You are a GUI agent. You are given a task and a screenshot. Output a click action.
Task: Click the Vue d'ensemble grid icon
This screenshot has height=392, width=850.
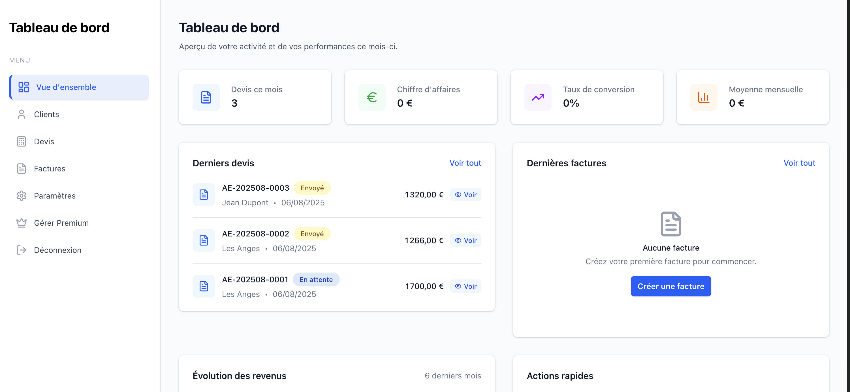tap(24, 87)
